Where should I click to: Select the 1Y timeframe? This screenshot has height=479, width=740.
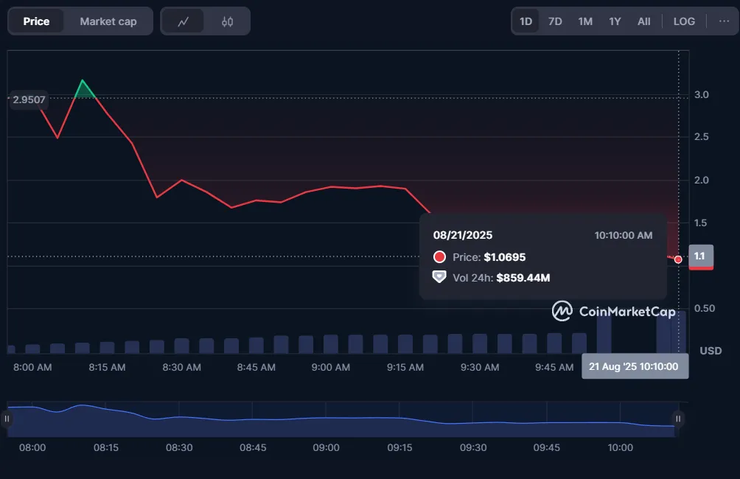coord(614,21)
